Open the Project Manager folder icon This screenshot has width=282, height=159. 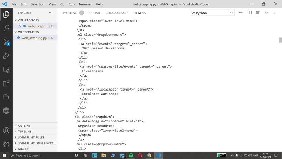click(6, 97)
